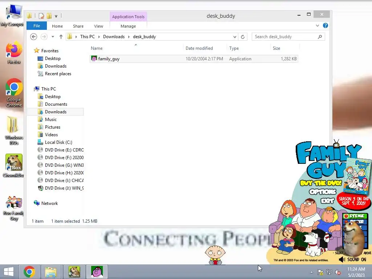
Task: Expand arrow after Downloads breadcrumb
Action: coord(129,37)
